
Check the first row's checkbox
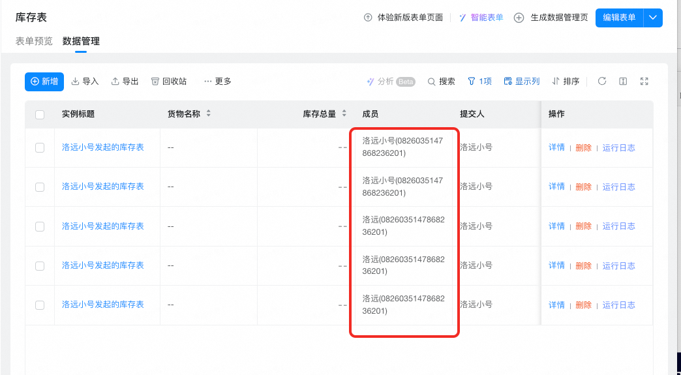[40, 147]
